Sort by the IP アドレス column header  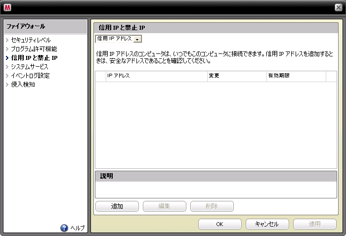(x=156, y=76)
